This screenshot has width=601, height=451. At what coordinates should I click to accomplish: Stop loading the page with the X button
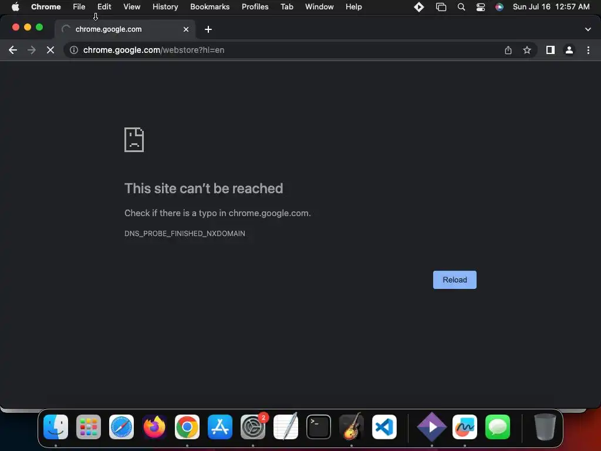[50, 50]
